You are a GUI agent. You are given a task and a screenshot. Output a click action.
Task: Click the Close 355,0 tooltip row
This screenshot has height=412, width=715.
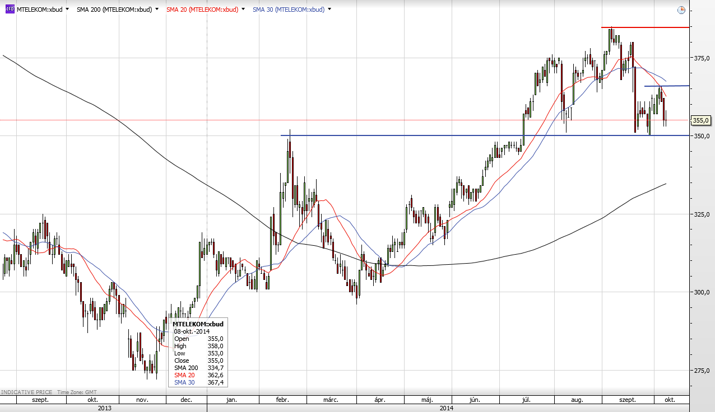[x=199, y=360]
